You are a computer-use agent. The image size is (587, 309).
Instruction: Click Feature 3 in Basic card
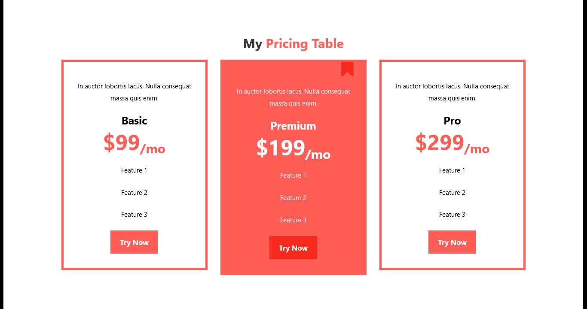(134, 215)
